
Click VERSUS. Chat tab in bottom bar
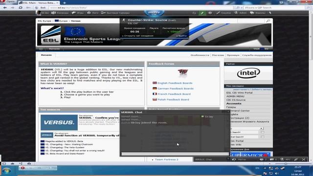(211, 159)
